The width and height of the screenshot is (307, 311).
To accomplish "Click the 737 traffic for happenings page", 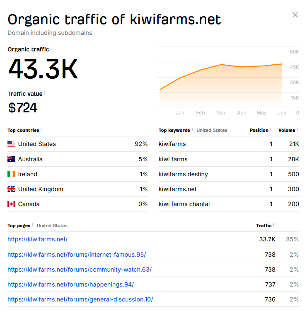I will click(x=270, y=284).
